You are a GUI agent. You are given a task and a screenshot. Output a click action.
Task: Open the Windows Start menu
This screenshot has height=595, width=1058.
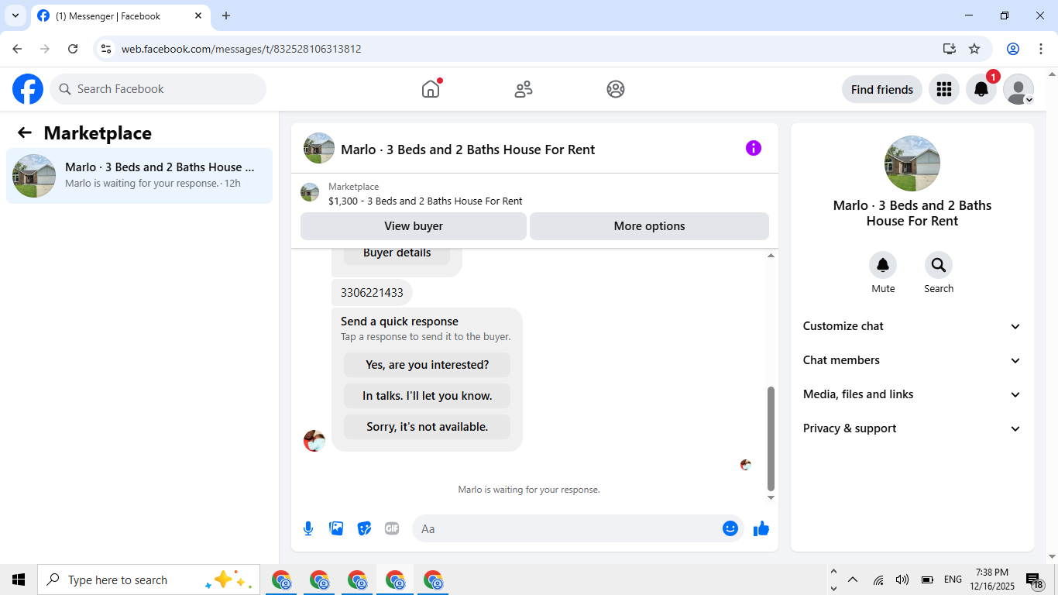[x=19, y=580]
